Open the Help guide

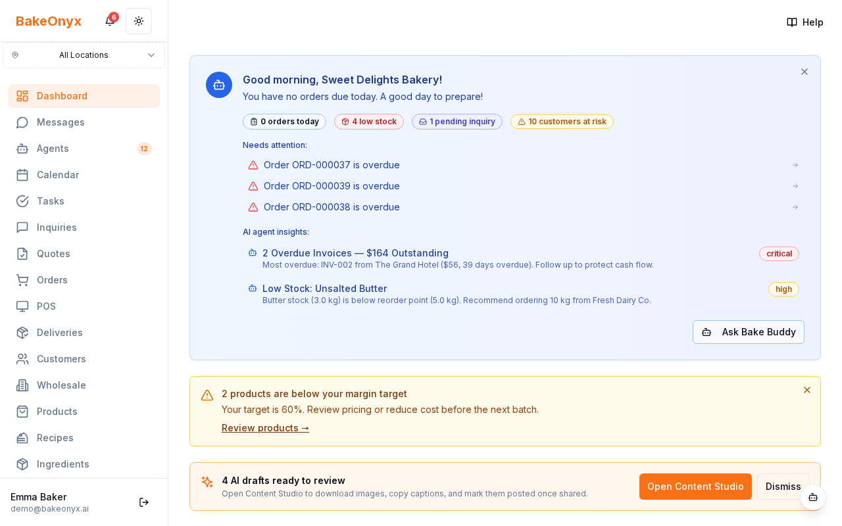coord(805,22)
